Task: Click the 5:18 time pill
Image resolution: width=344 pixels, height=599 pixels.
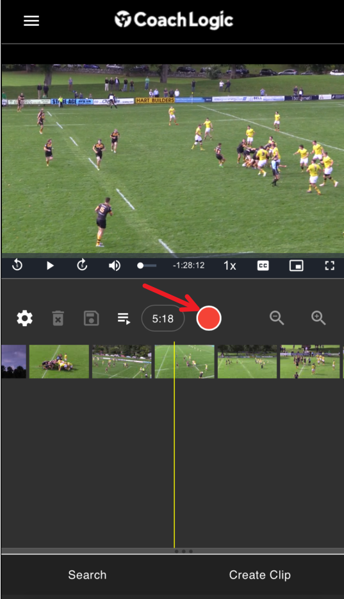Action: pos(163,318)
